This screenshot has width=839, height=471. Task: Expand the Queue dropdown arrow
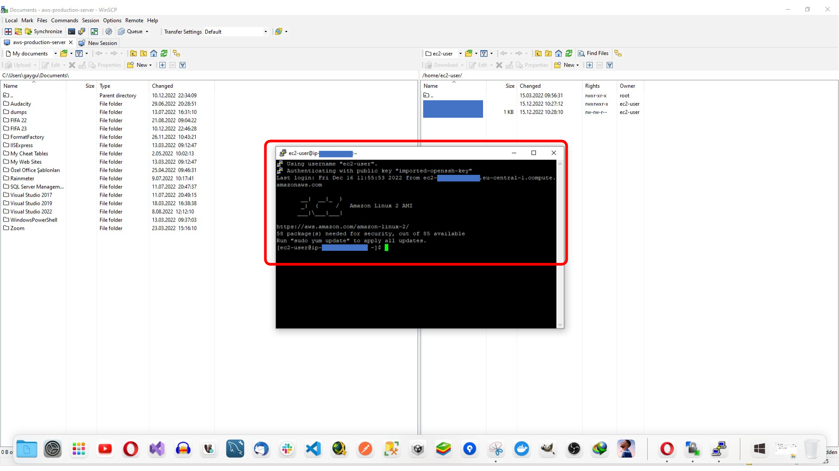(x=147, y=31)
